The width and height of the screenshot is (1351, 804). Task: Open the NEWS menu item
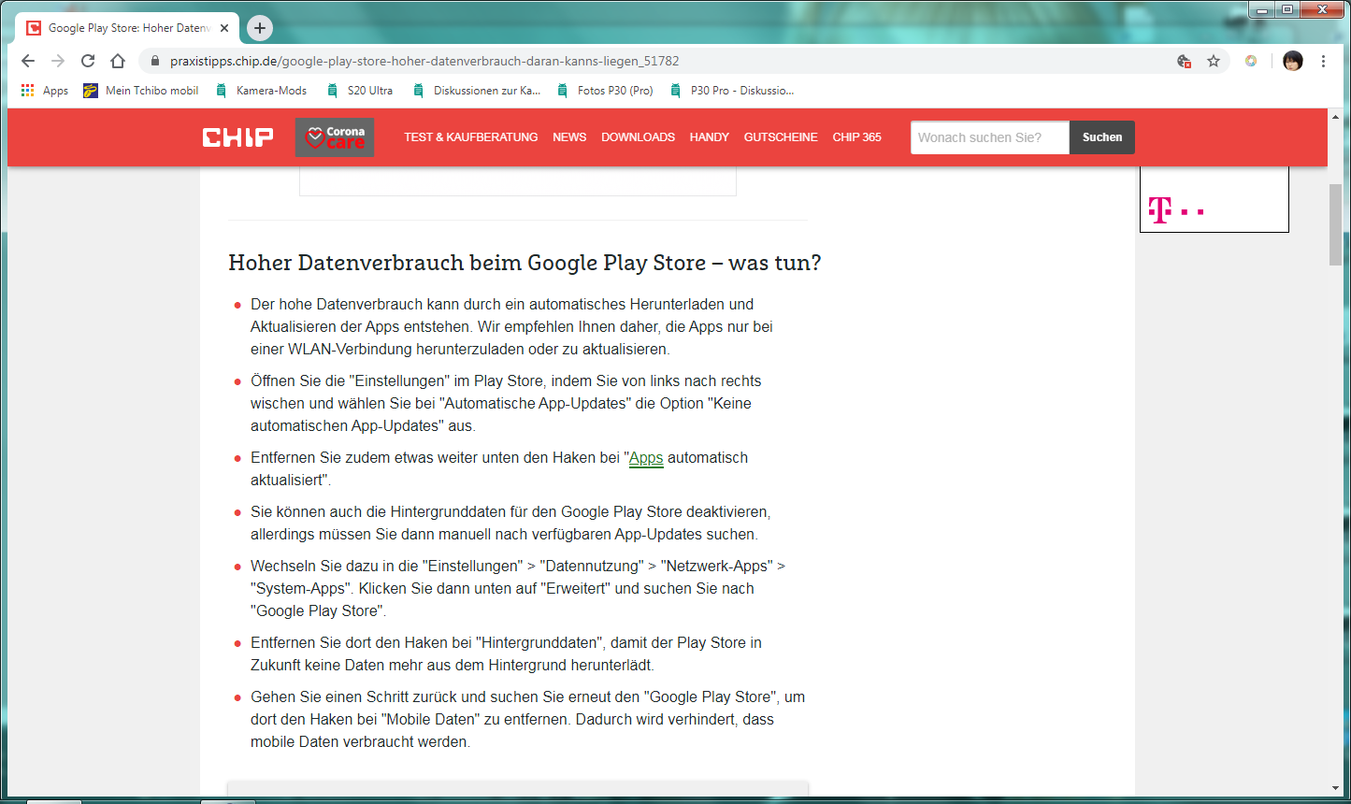pos(569,137)
